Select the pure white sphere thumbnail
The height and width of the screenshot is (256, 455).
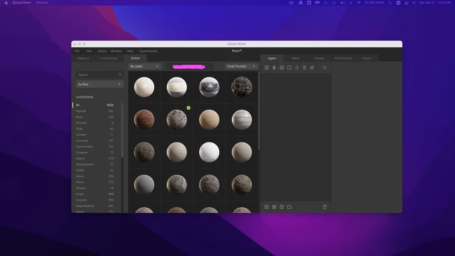pos(209,152)
